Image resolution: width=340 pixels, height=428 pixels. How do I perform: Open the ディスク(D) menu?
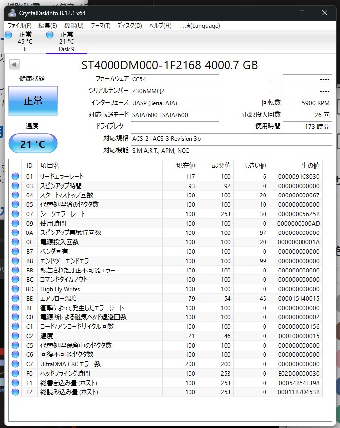coord(130,25)
